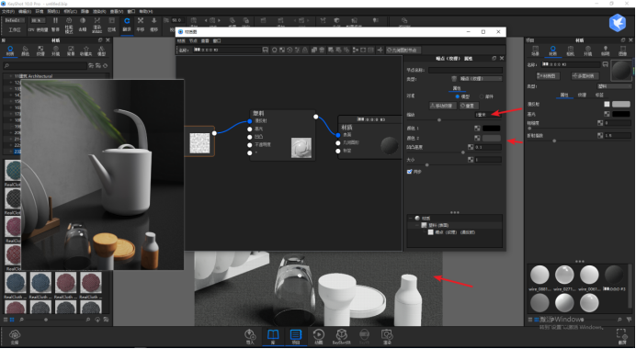This screenshot has height=349, width=636.
Task: Toggle the Library book icon in bottom toolbar
Action: (x=273, y=335)
